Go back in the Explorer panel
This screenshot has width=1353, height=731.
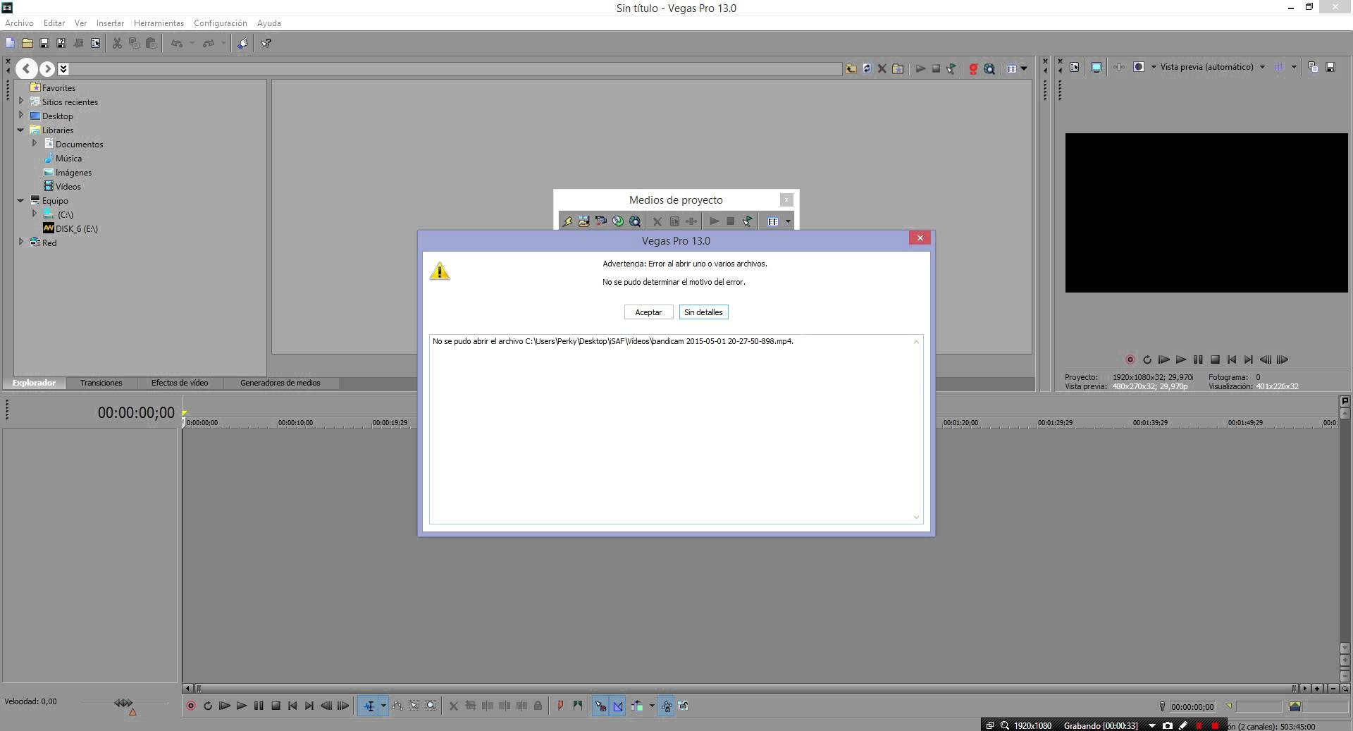[x=26, y=68]
